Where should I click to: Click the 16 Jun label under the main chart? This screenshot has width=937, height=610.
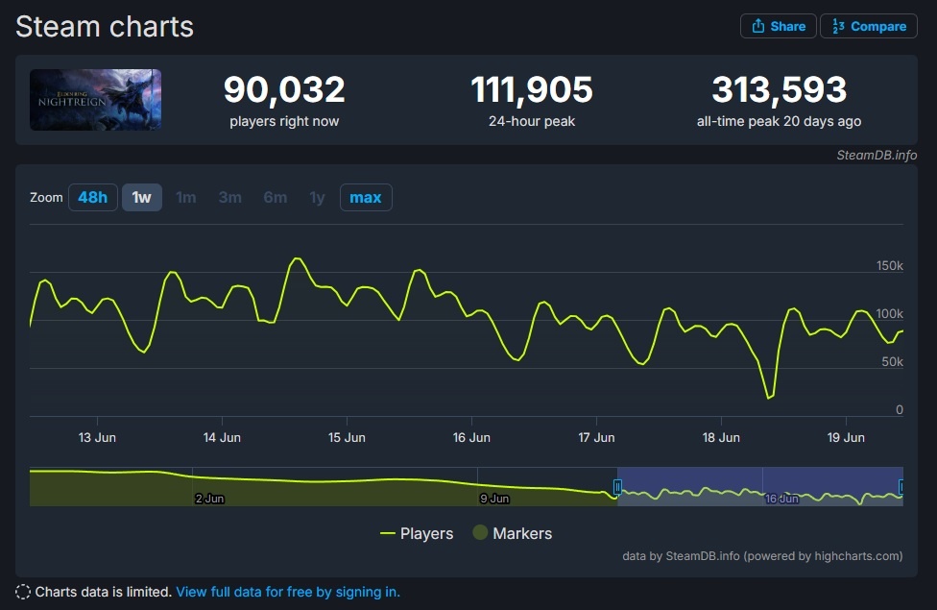click(471, 438)
